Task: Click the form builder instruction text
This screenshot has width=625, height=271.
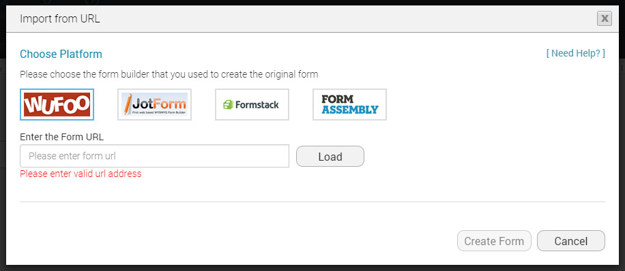Action: (169, 74)
